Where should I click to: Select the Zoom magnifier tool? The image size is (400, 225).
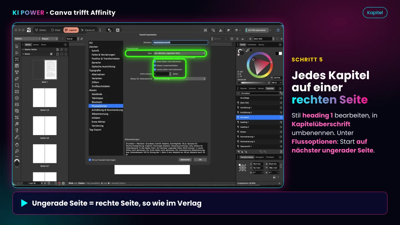click(x=17, y=151)
